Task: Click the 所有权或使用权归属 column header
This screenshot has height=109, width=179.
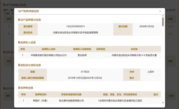Action: (71, 95)
